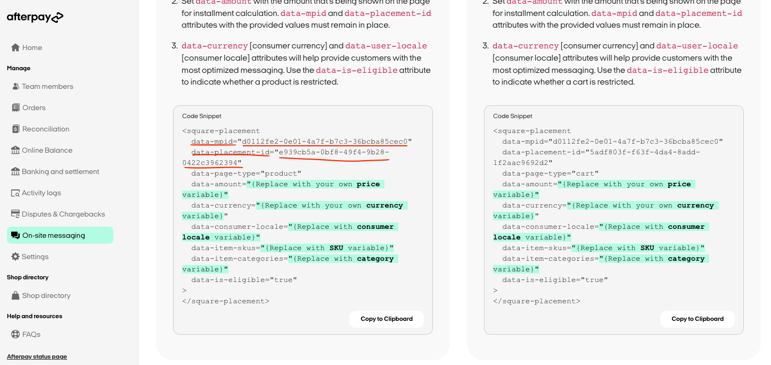Click the category variable placeholder in product snippet
This screenshot has width=771, height=365.
point(290,264)
